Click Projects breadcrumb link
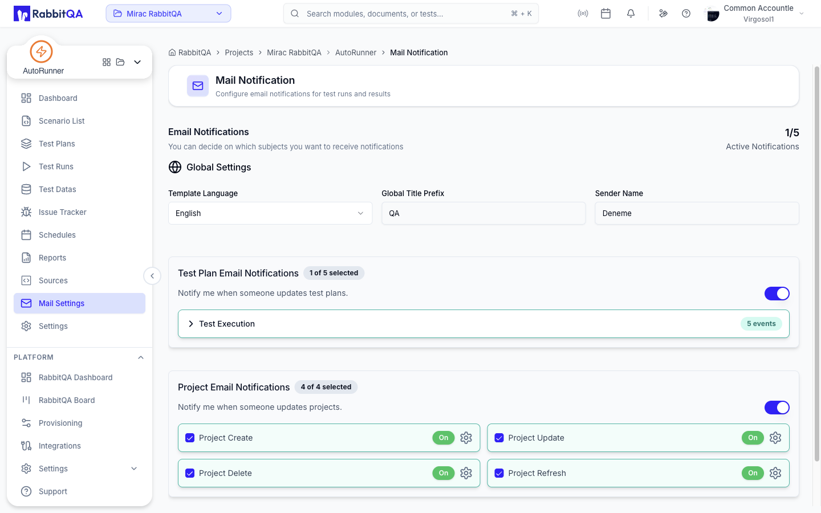This screenshot has width=821, height=513. click(x=239, y=52)
